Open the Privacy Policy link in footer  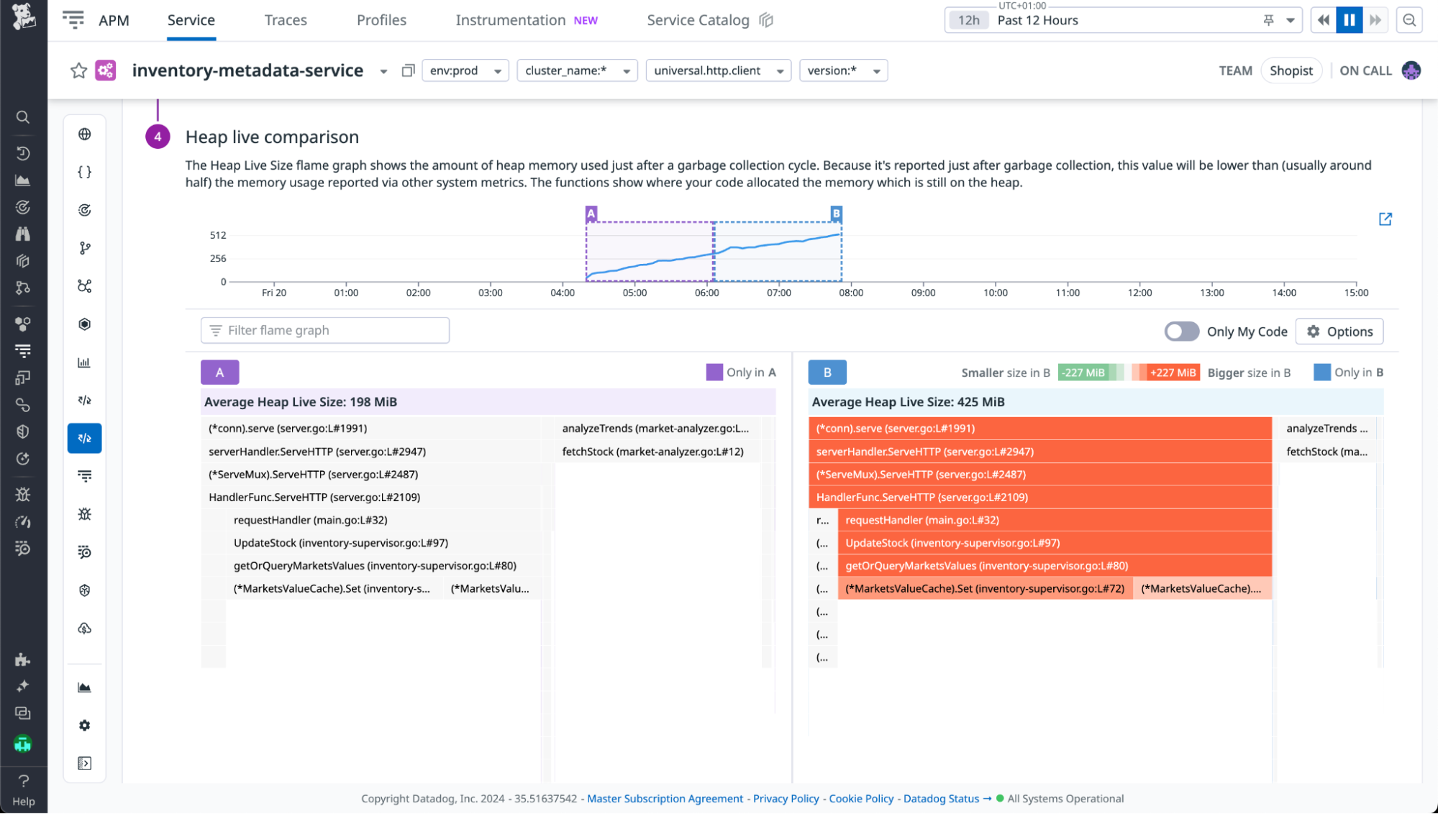tap(786, 798)
